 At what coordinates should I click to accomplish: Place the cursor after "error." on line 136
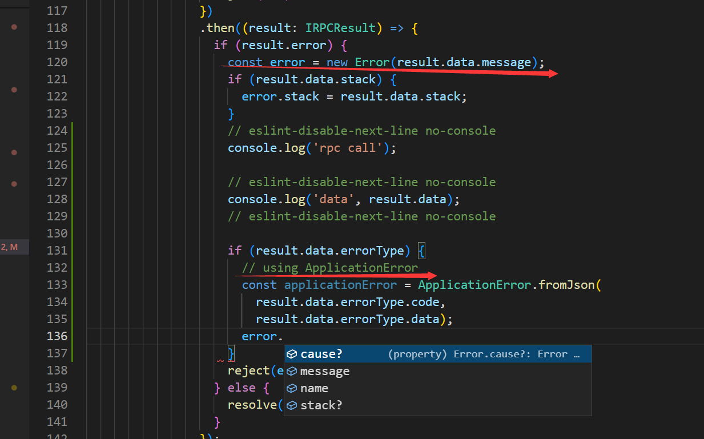[284, 336]
